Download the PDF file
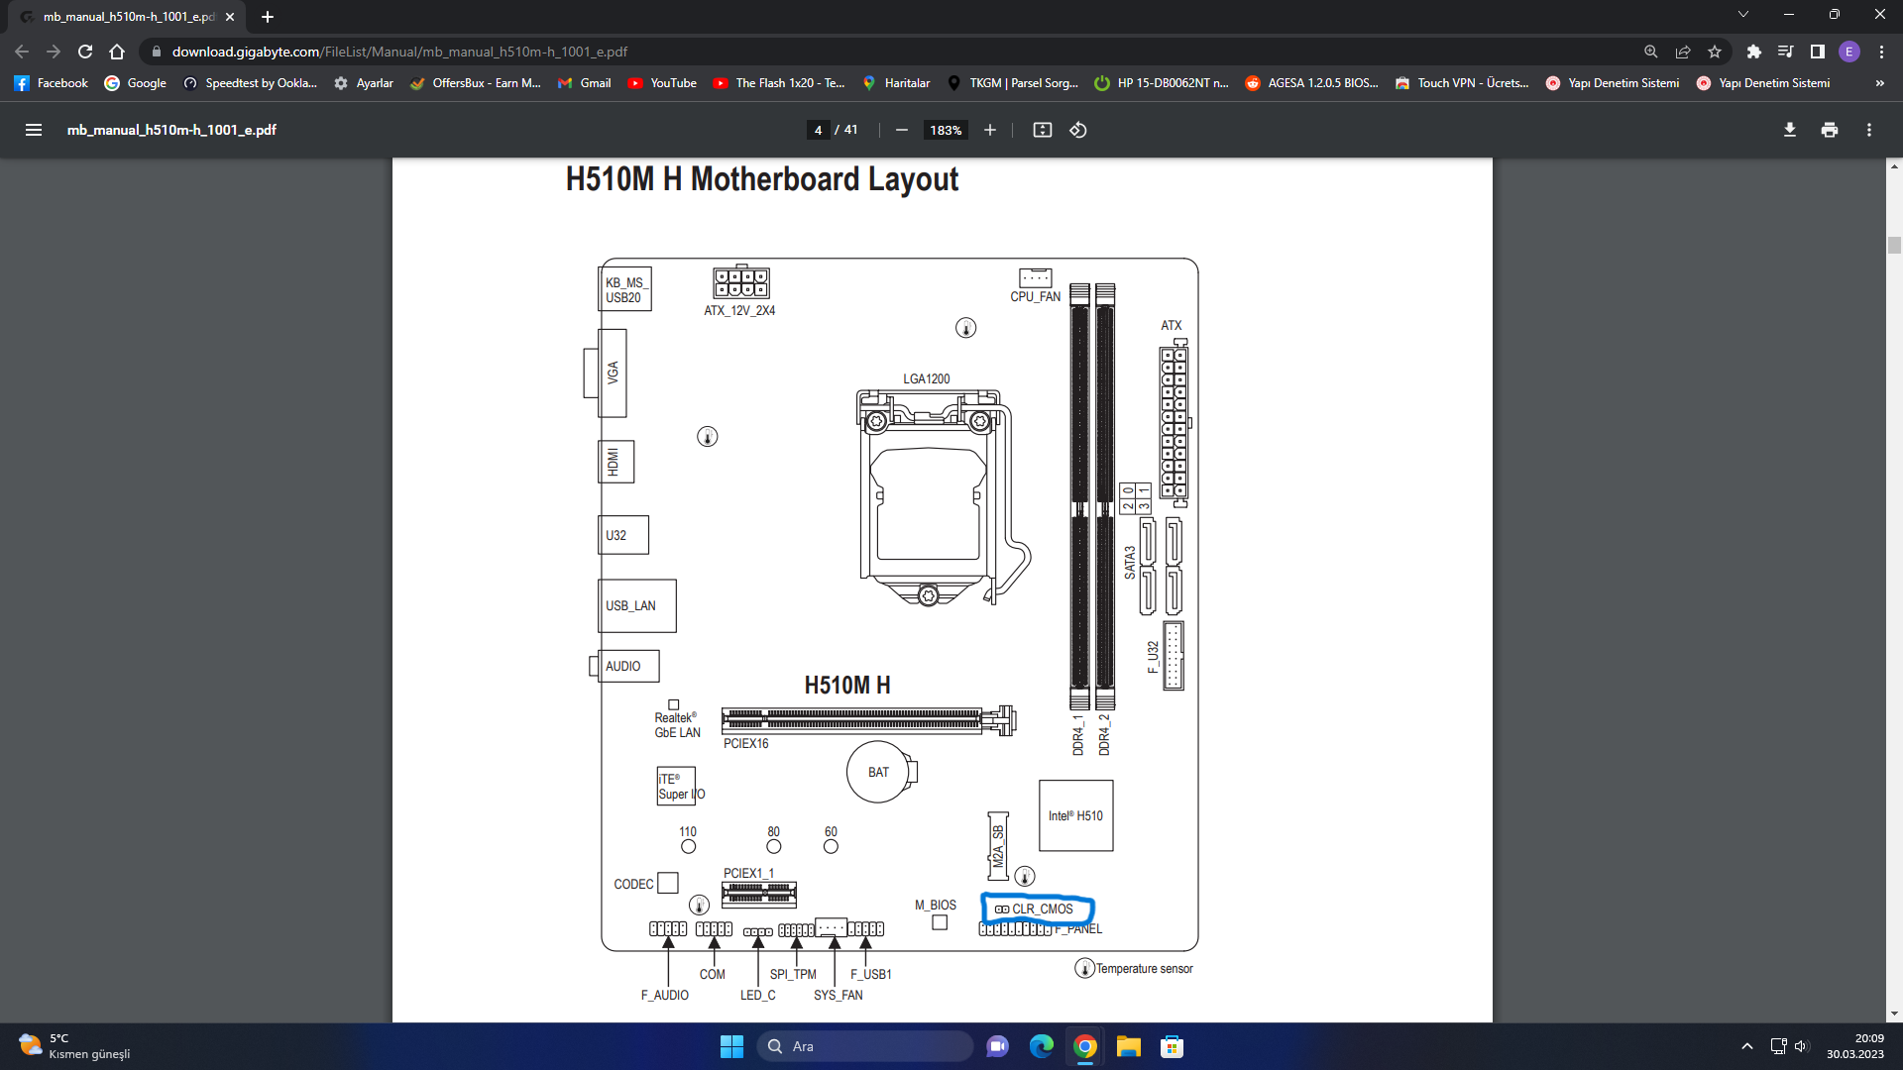The image size is (1903, 1070). 1789,130
